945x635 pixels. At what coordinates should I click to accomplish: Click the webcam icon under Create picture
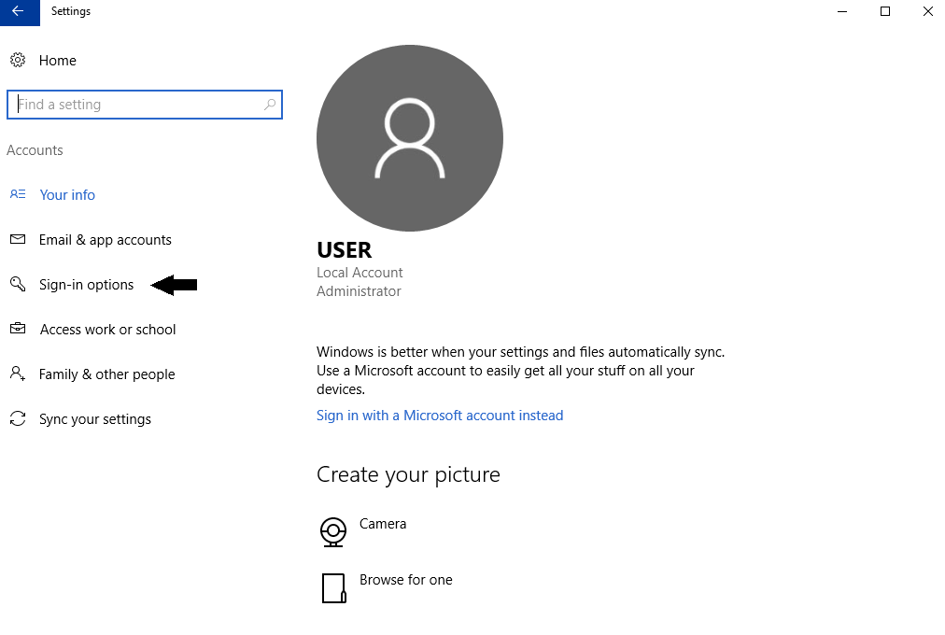point(332,531)
